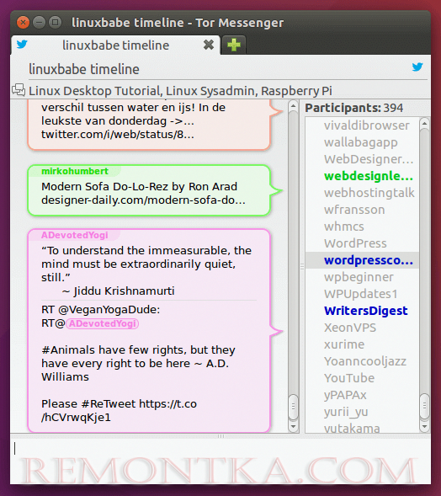This screenshot has height=496, width=441.
Task: Click the participants list scroll-up arrow
Action: (x=424, y=123)
